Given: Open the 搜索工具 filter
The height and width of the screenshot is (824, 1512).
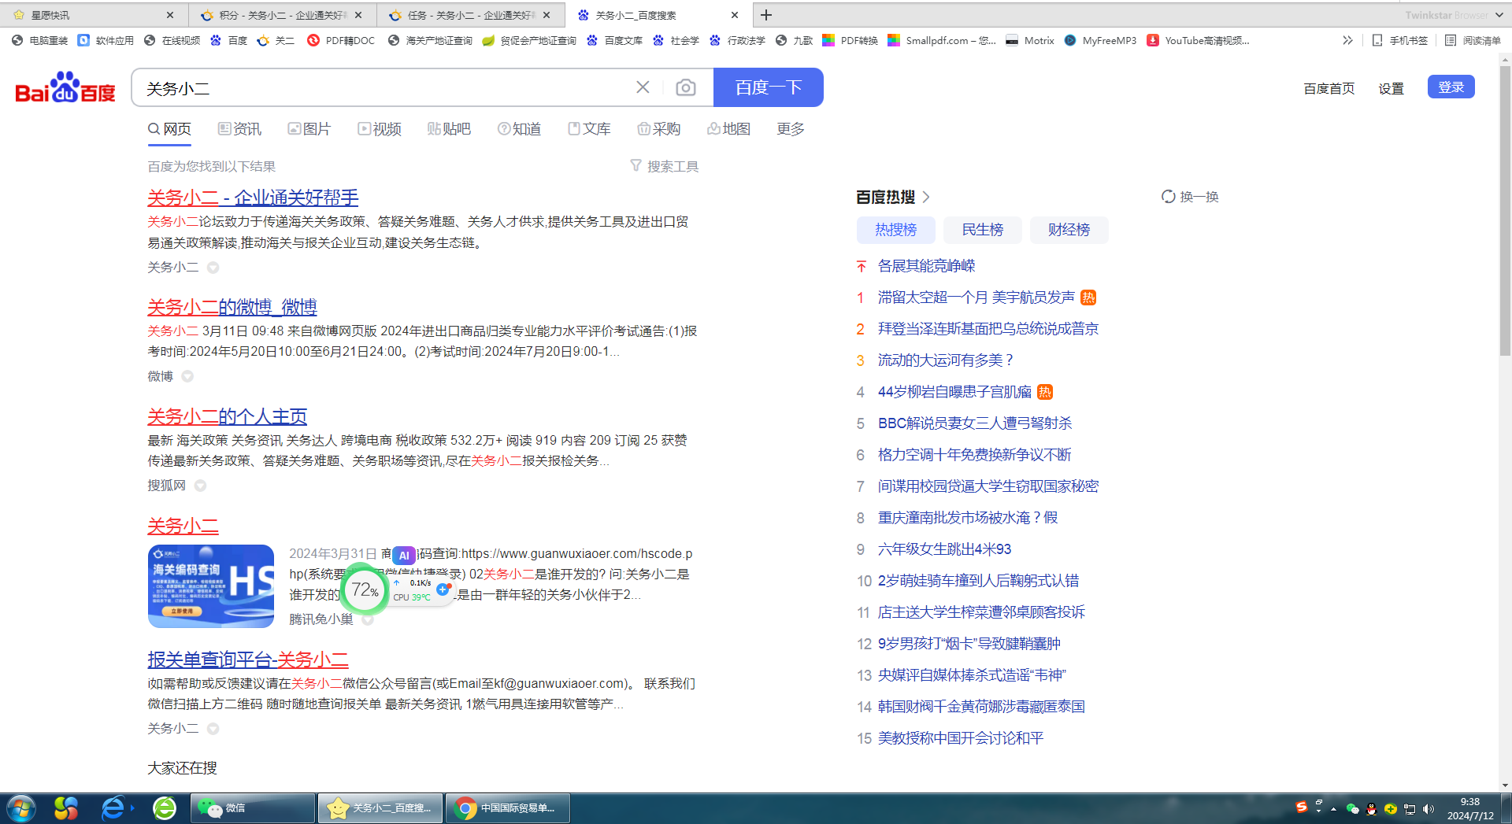Looking at the screenshot, I should (x=665, y=166).
